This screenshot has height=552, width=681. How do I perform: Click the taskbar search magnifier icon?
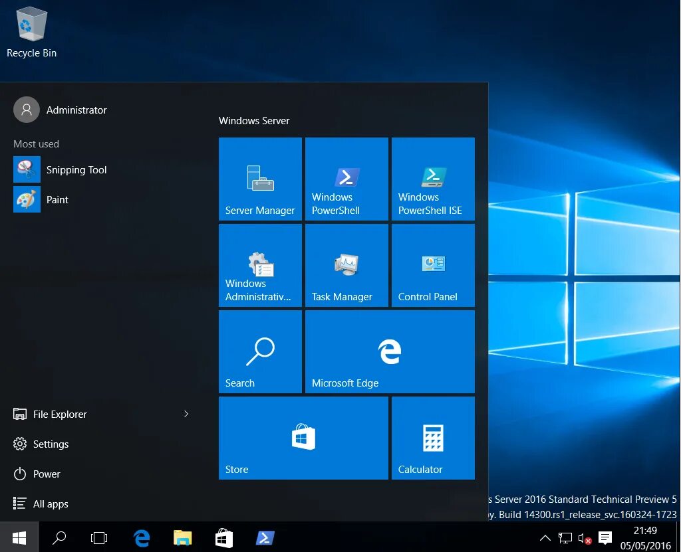point(59,537)
